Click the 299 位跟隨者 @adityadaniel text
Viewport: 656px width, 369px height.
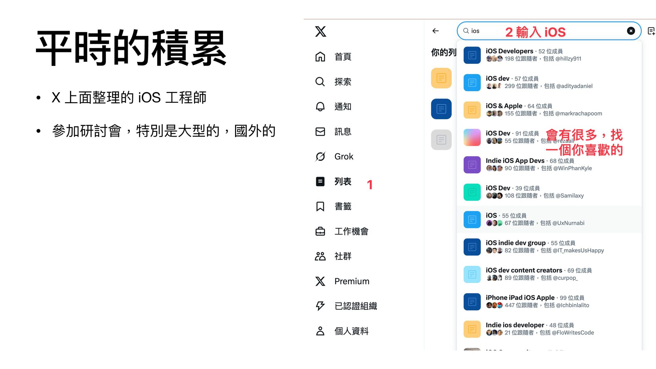[548, 86]
